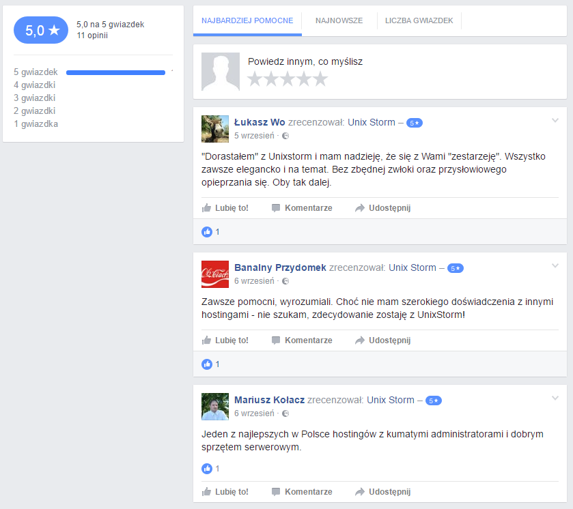
Task: Open Łukasz Wo's profile name link
Action: [x=260, y=123]
